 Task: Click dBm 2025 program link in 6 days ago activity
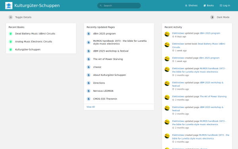coord(210,33)
